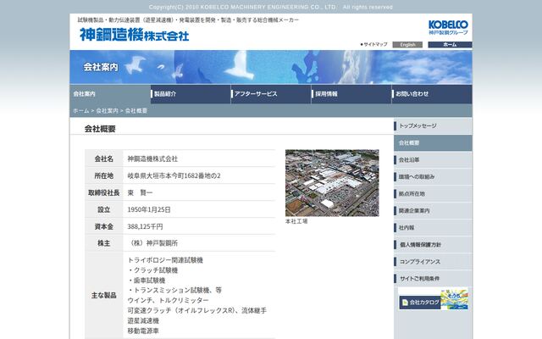
Task: Click the 会社概要 page heading
Action: pyautogui.click(x=100, y=129)
